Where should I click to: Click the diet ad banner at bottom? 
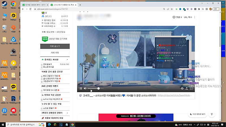(136, 117)
